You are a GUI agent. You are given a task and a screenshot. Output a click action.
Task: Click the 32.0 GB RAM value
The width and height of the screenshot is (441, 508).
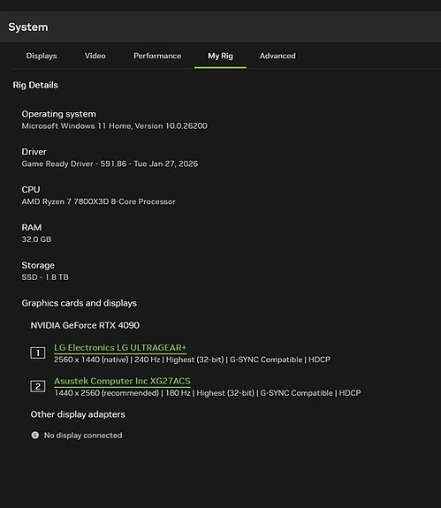point(36,239)
